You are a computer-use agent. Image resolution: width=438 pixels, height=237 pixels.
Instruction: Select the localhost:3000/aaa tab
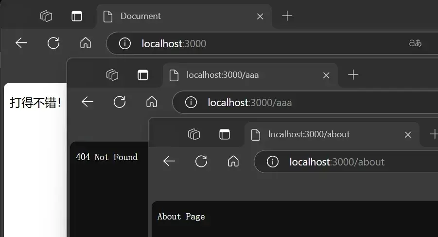pyautogui.click(x=250, y=75)
